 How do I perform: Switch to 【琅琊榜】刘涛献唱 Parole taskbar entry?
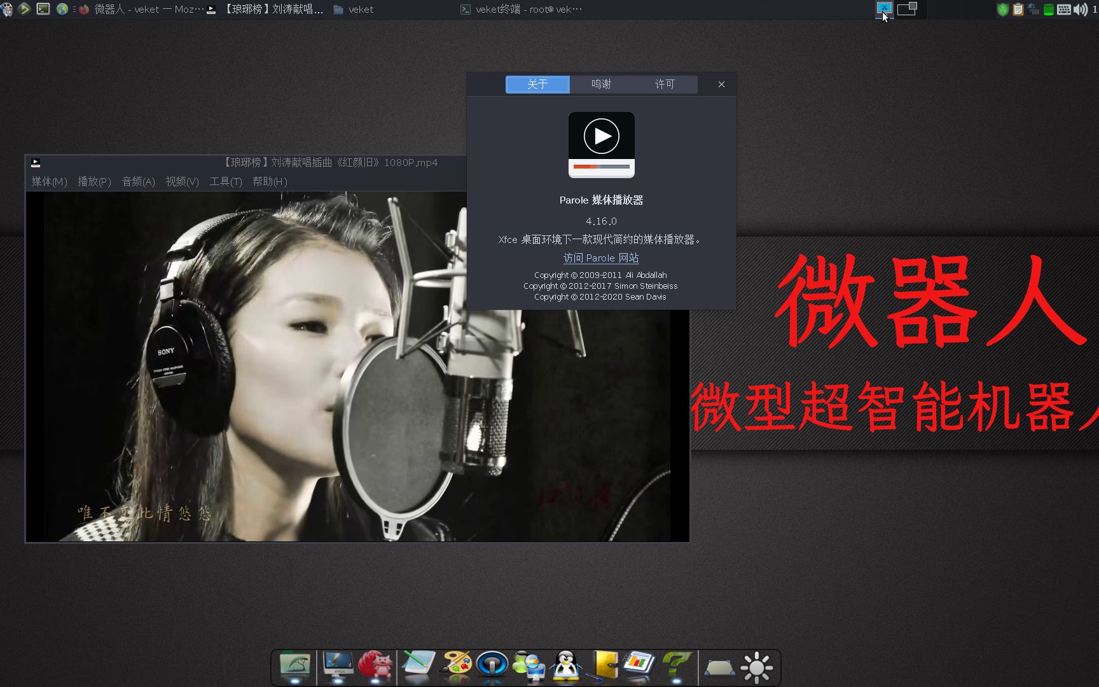(x=266, y=10)
